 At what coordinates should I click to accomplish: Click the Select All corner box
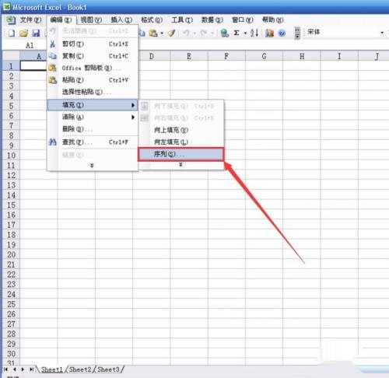point(11,56)
